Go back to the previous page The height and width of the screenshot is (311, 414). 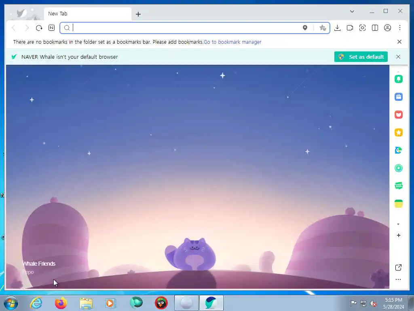[x=14, y=28]
